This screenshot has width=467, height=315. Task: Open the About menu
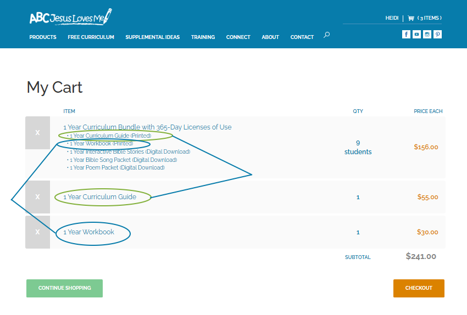pos(270,37)
